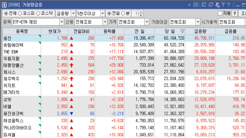Image resolution: width=246 pixels, height=138 pixels.
Task: Click the 당 일 column header
Action: point(170,31)
